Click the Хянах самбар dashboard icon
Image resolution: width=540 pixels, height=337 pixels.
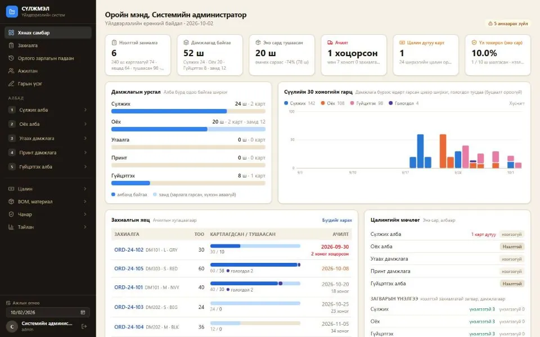pos(11,33)
